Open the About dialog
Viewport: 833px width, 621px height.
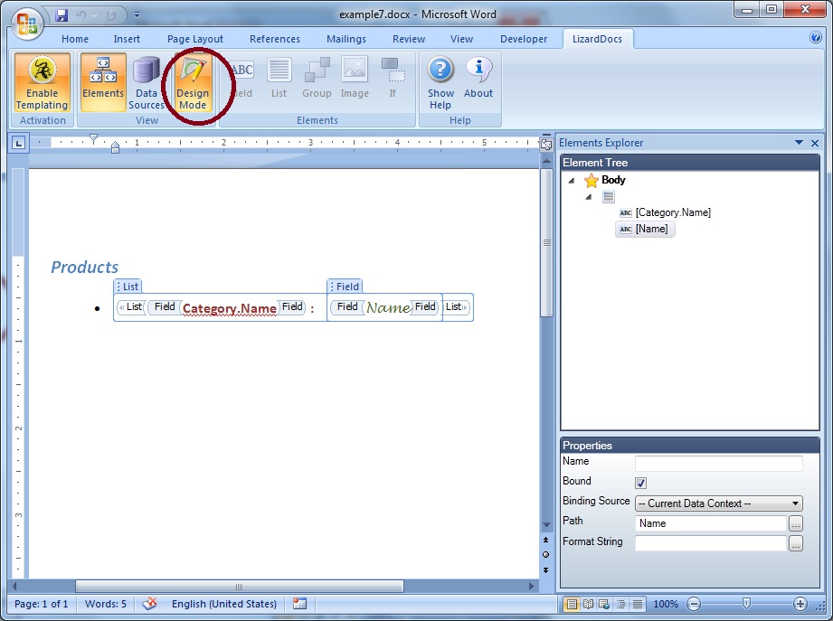(478, 78)
